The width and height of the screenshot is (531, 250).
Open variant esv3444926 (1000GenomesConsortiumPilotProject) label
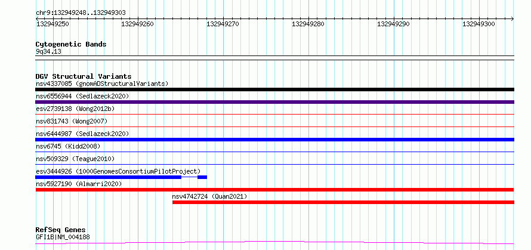(118, 171)
